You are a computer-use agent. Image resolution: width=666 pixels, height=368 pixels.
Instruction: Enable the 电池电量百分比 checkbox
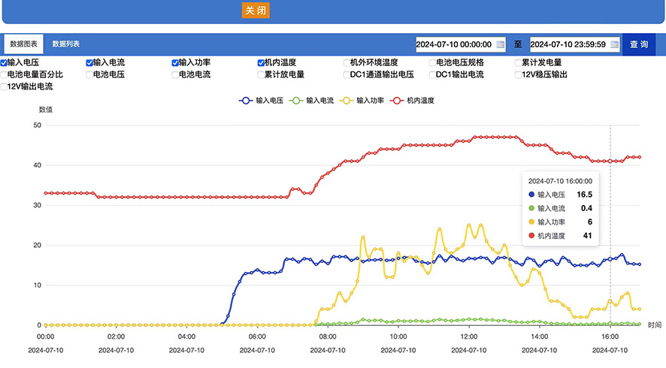pos(4,74)
